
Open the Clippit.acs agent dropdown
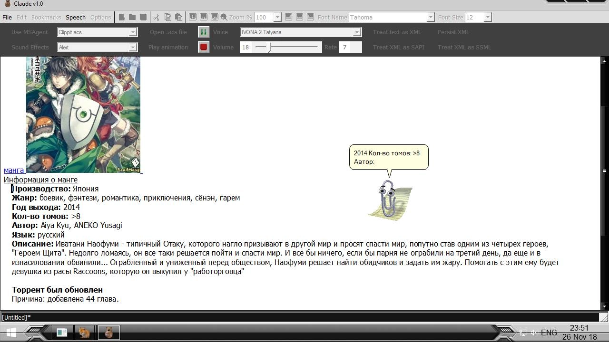(133, 32)
